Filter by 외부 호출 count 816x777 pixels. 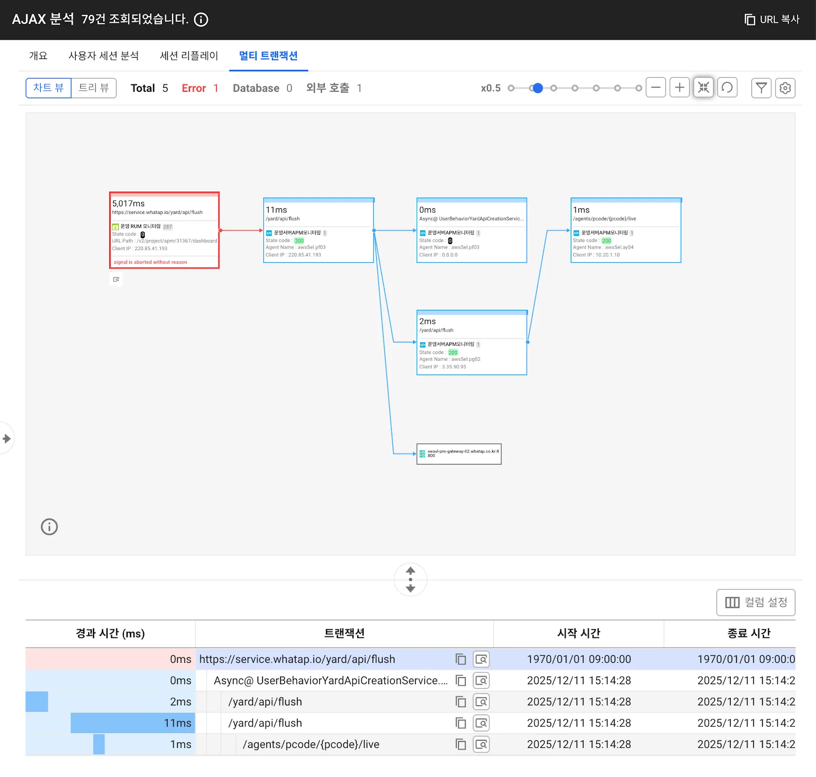[334, 88]
